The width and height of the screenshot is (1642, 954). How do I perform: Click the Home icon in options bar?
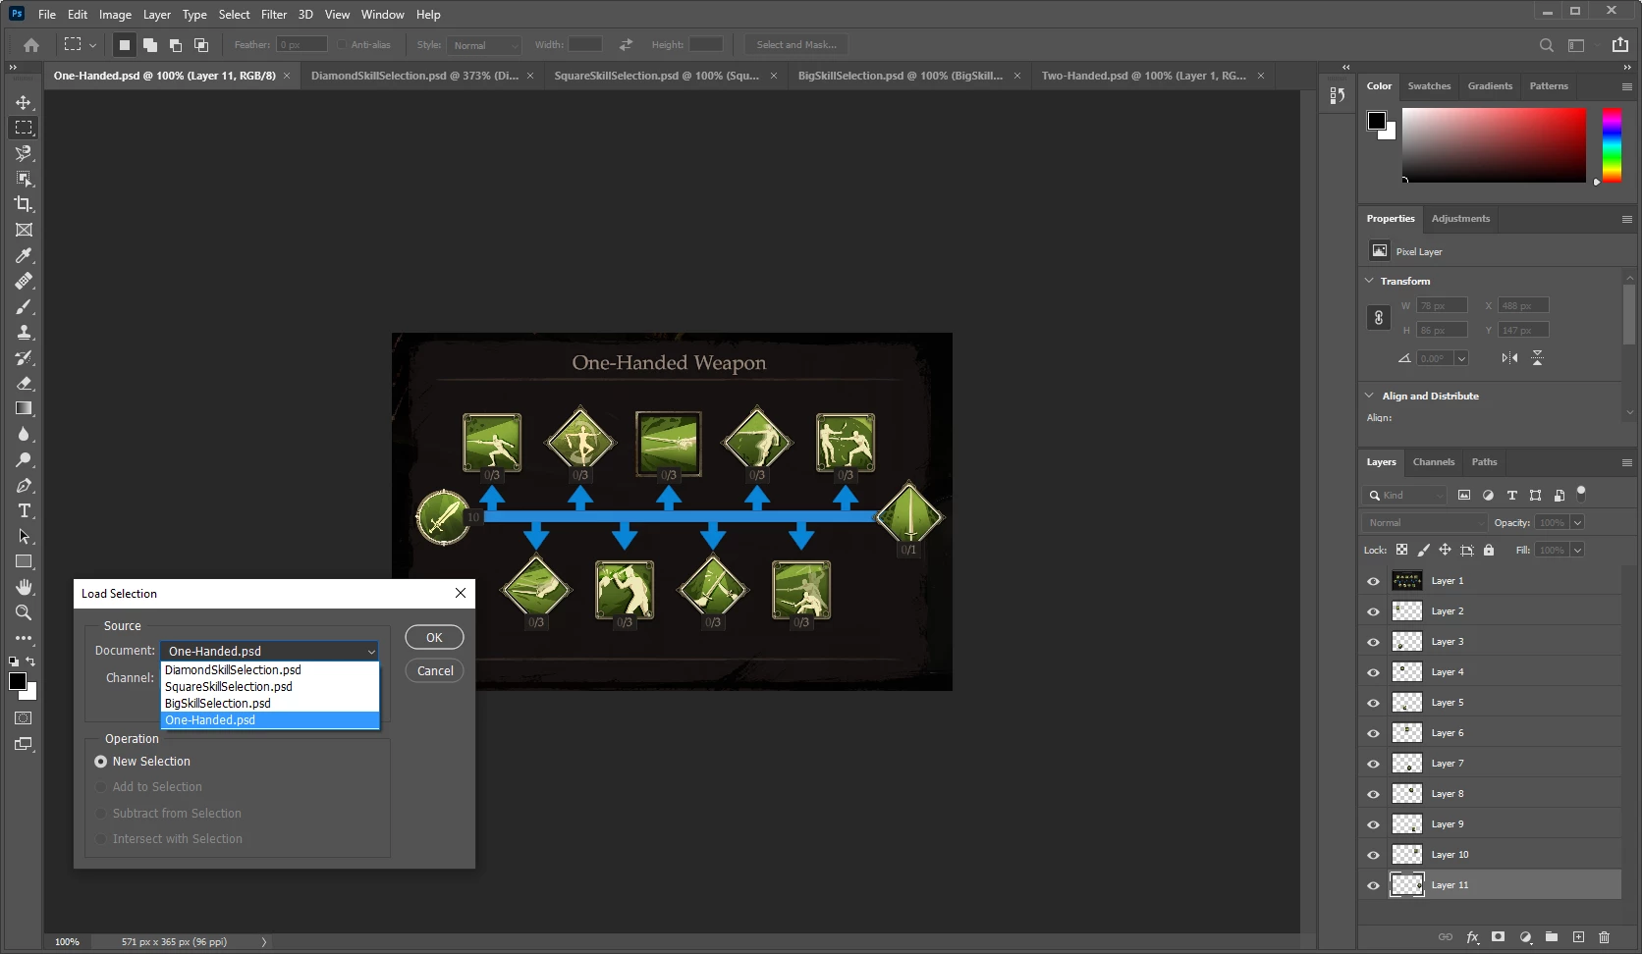click(31, 44)
